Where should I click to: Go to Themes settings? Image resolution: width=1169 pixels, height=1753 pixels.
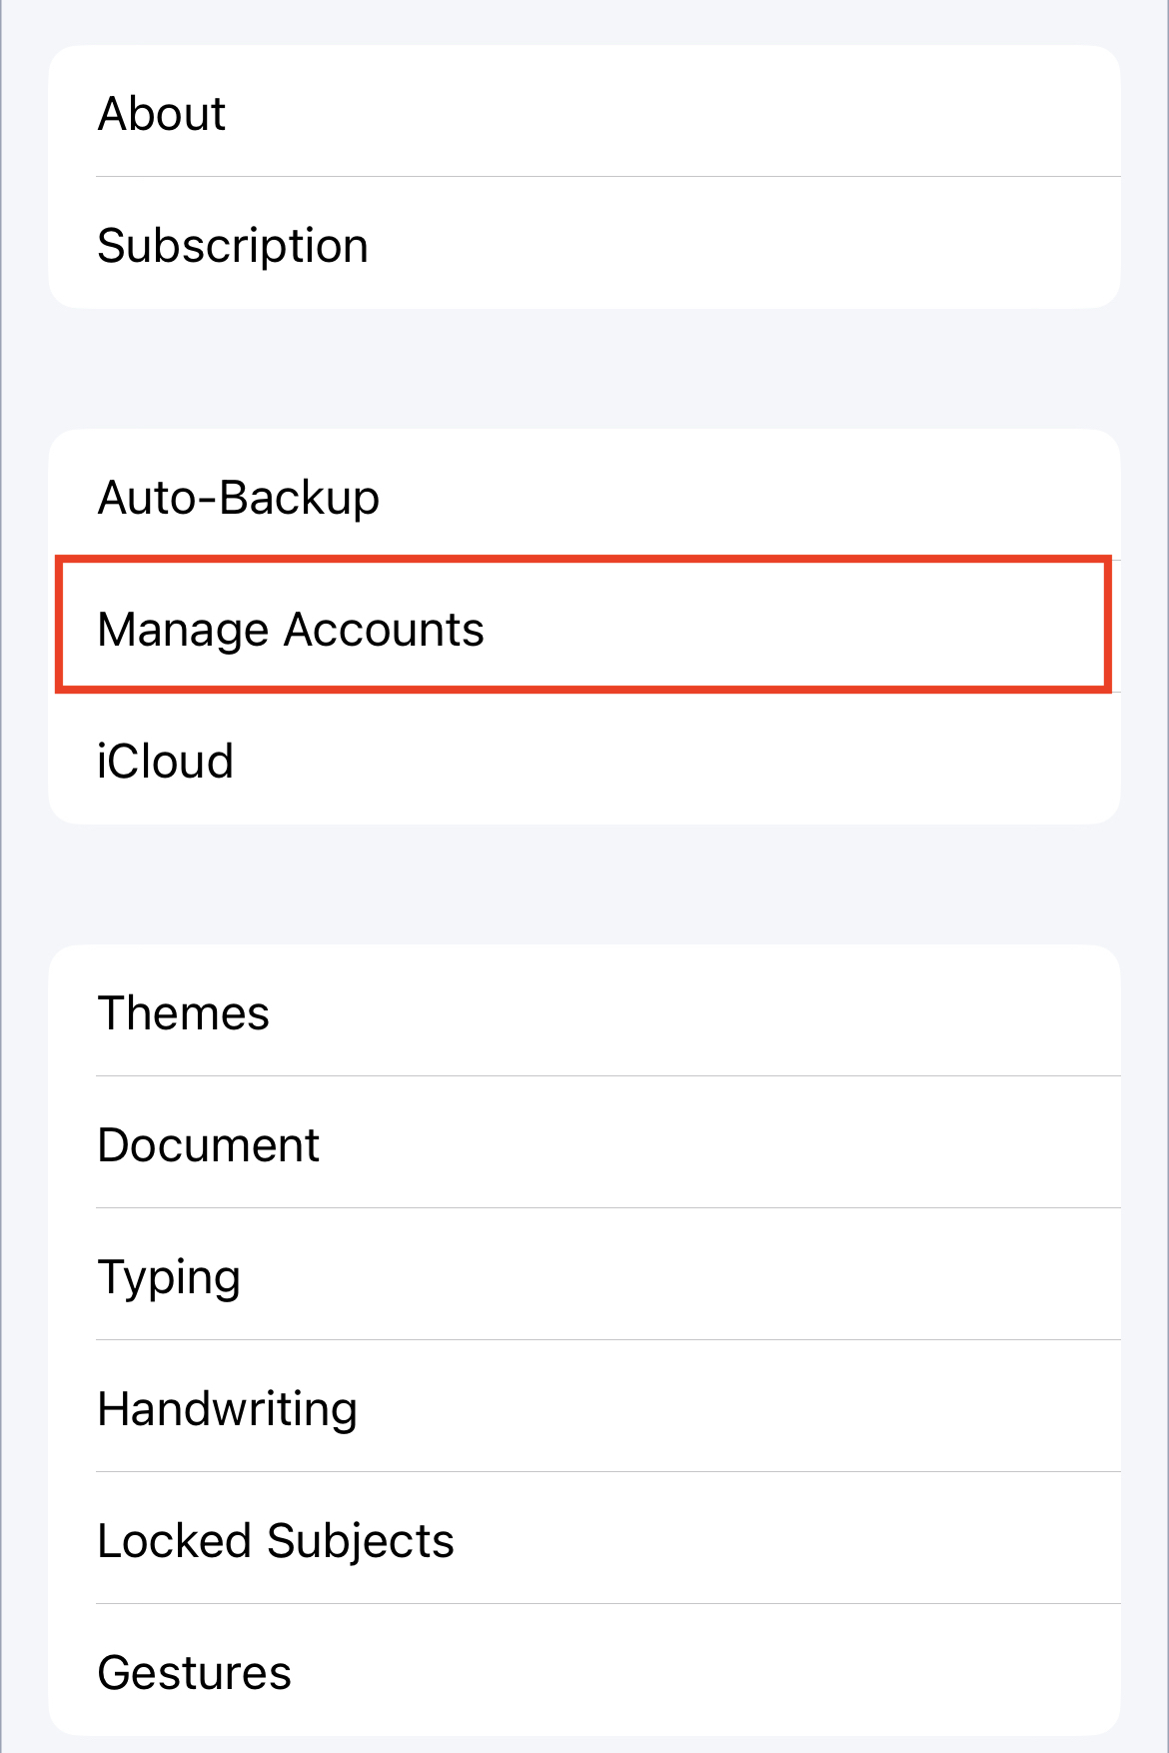(x=584, y=1012)
